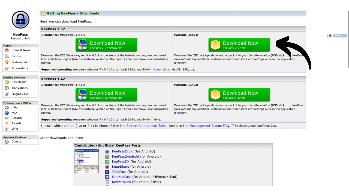Open the Screenshots icon
Screen dimensions: 349x194
pyautogui.click(x=7, y=68)
